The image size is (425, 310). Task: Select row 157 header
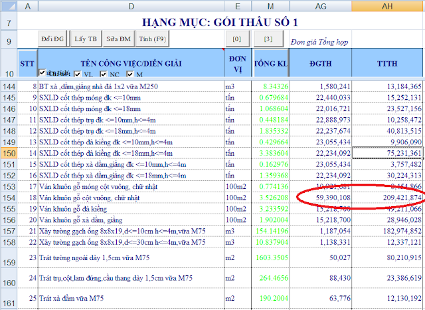[9, 232]
